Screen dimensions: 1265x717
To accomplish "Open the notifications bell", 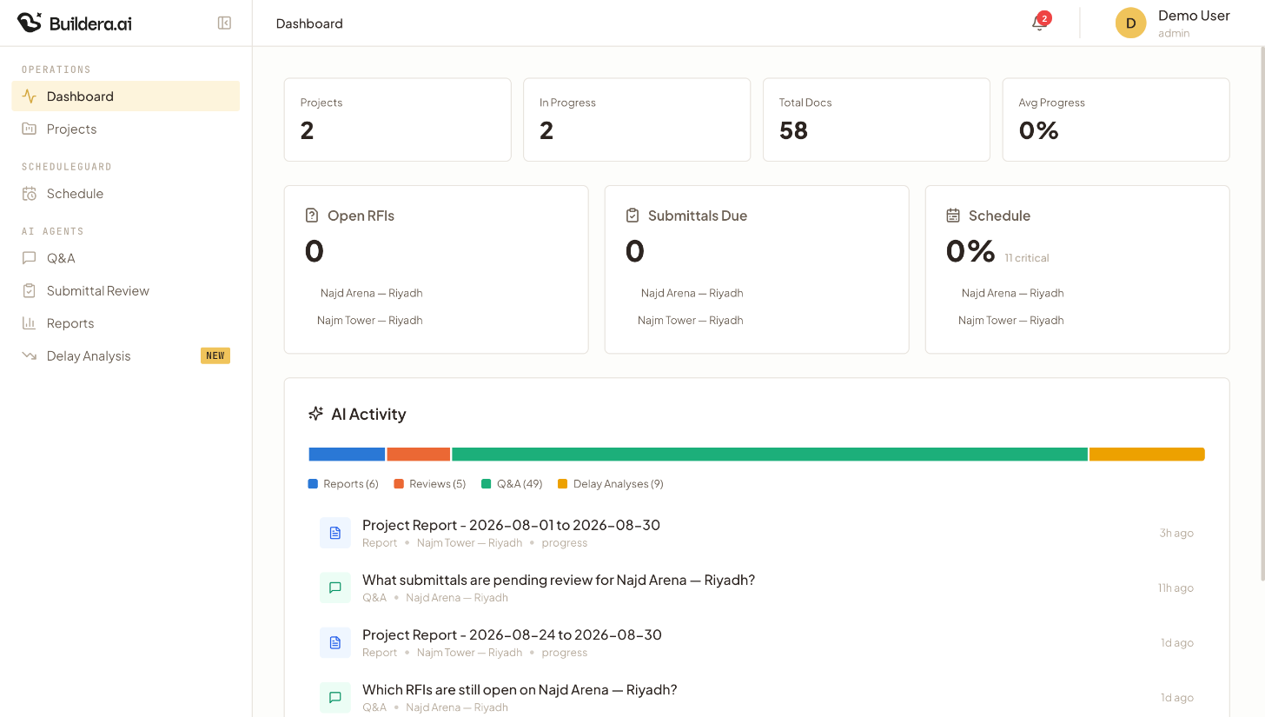I will coord(1039,23).
